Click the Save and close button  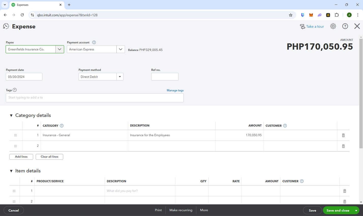tap(338, 210)
